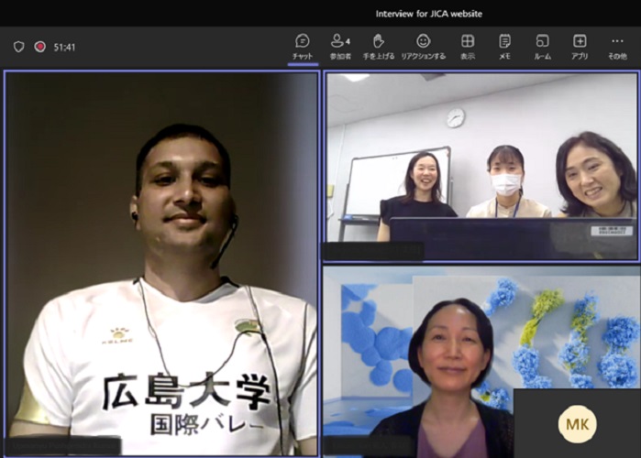The width and height of the screenshot is (641, 458).
Task: Open meeting notes (メモ)
Action: click(504, 46)
